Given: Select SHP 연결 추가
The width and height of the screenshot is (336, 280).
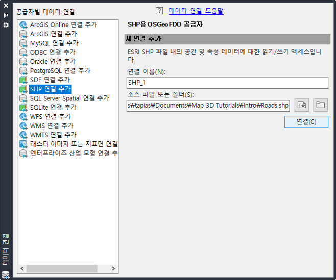Looking at the screenshot, I should (x=50, y=89).
